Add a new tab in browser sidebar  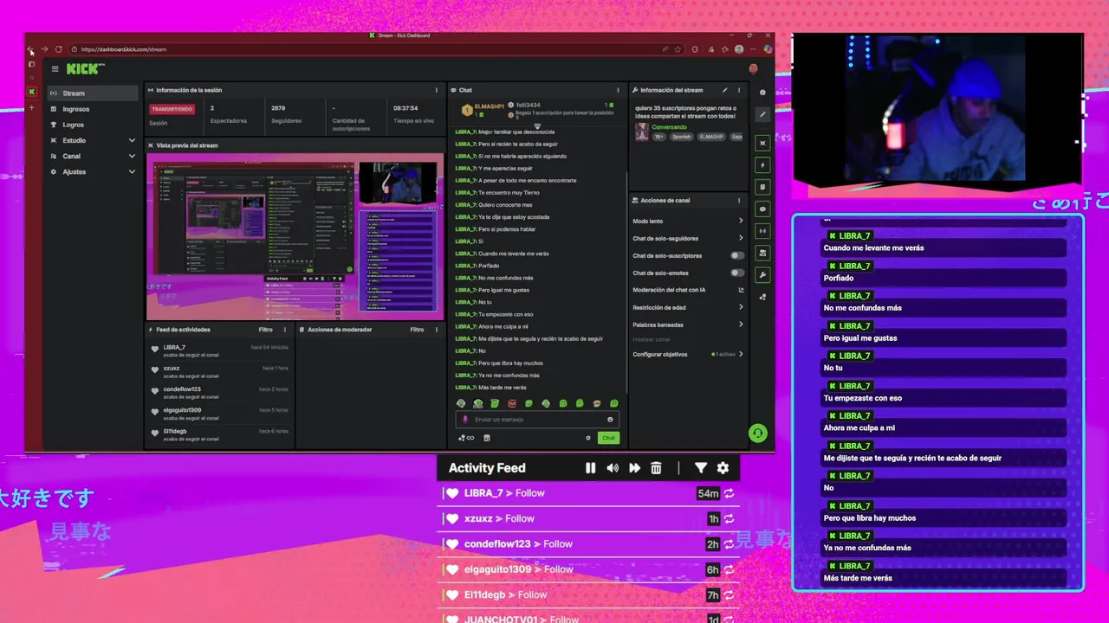click(x=32, y=108)
